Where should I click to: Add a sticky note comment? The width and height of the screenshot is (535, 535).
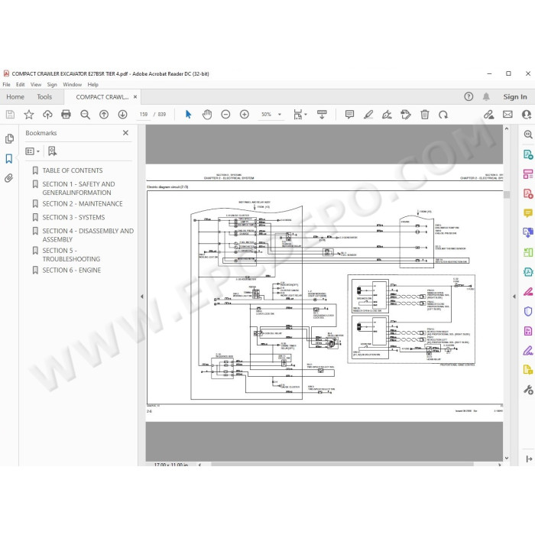click(x=349, y=115)
